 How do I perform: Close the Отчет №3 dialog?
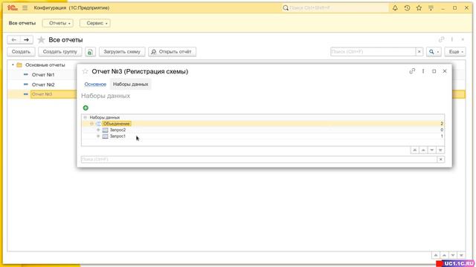[x=445, y=71]
